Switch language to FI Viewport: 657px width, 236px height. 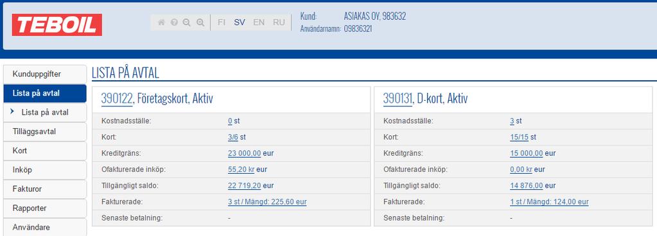click(x=222, y=22)
